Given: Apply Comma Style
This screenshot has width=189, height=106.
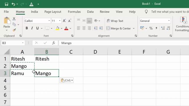Looking at the screenshot, I should click(x=156, y=28).
